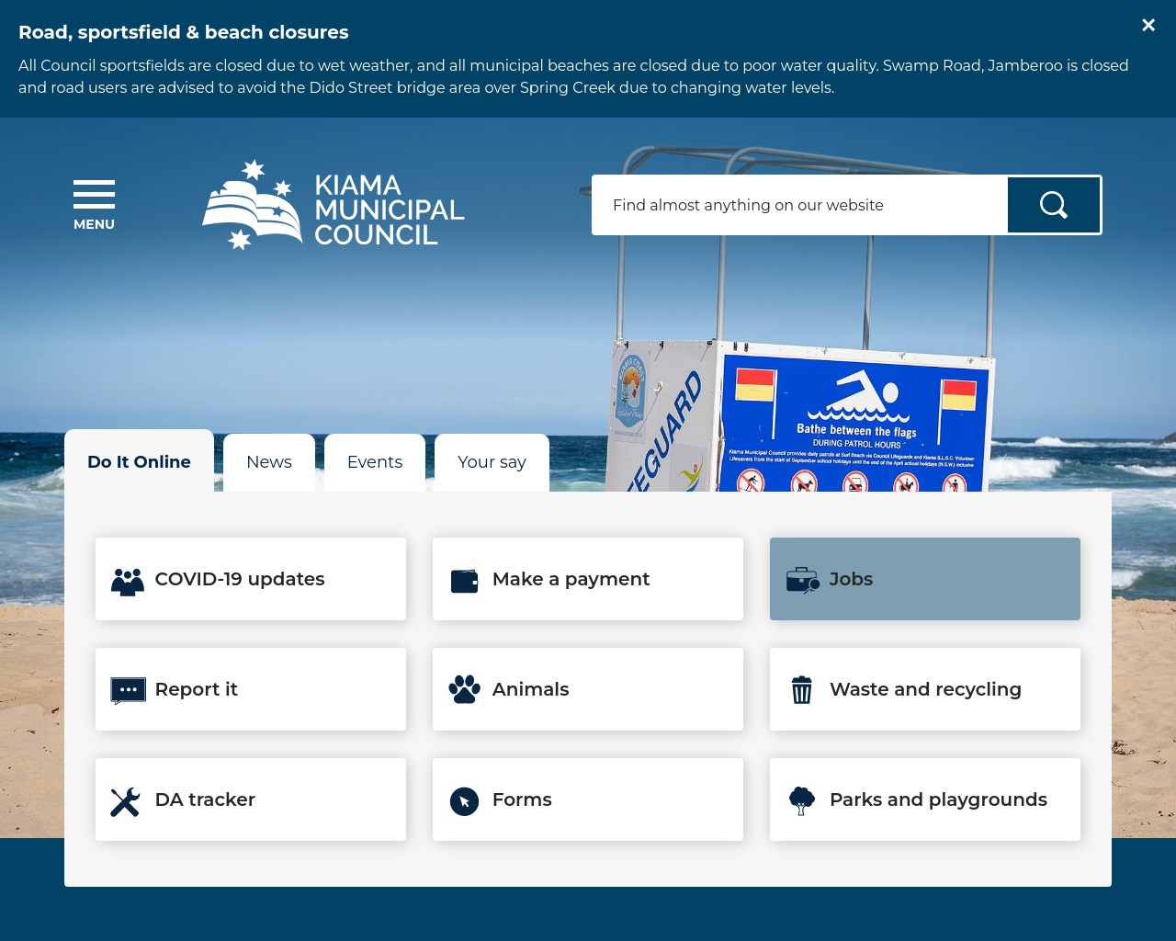Select the Animals paw print icon
Image resolution: width=1176 pixels, height=941 pixels.
[465, 689]
